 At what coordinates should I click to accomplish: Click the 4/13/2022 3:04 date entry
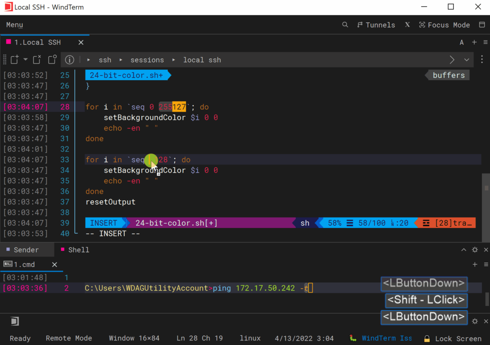(304, 339)
